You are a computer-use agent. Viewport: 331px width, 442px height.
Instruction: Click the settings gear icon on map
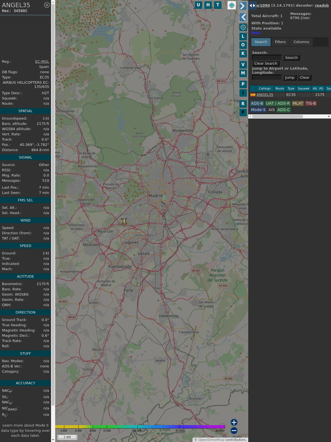pyautogui.click(x=243, y=27)
